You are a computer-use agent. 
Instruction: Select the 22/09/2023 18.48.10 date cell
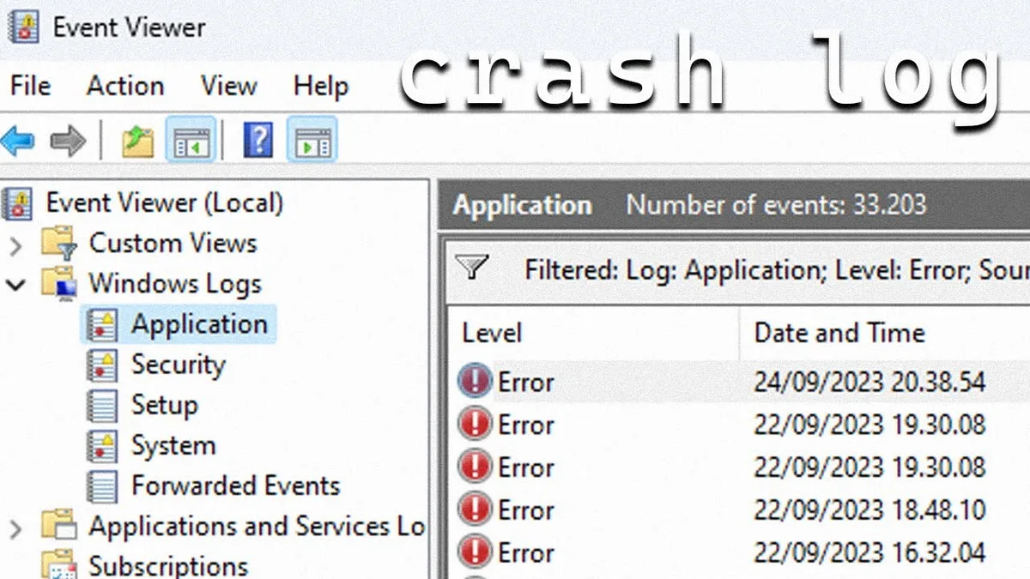tap(869, 510)
